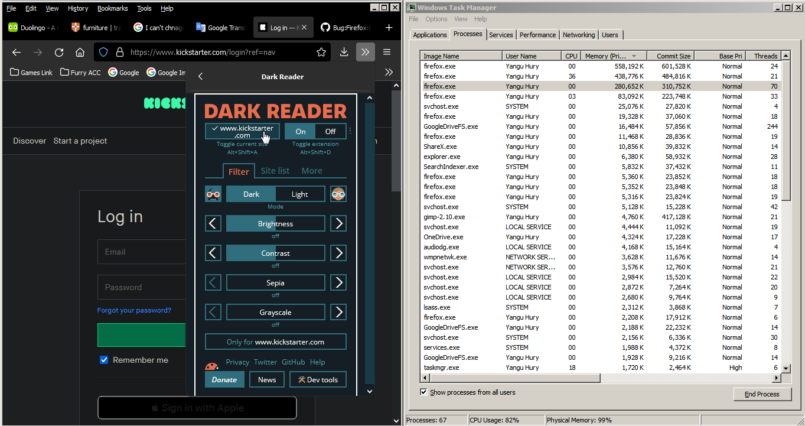Open Dark Reader Dev tools
The image size is (805, 426).
318,379
